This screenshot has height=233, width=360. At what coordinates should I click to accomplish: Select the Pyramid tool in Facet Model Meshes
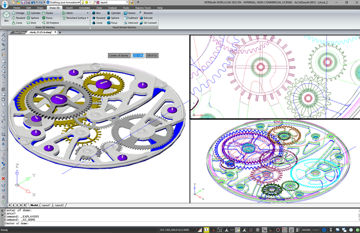pyautogui.click(x=99, y=18)
